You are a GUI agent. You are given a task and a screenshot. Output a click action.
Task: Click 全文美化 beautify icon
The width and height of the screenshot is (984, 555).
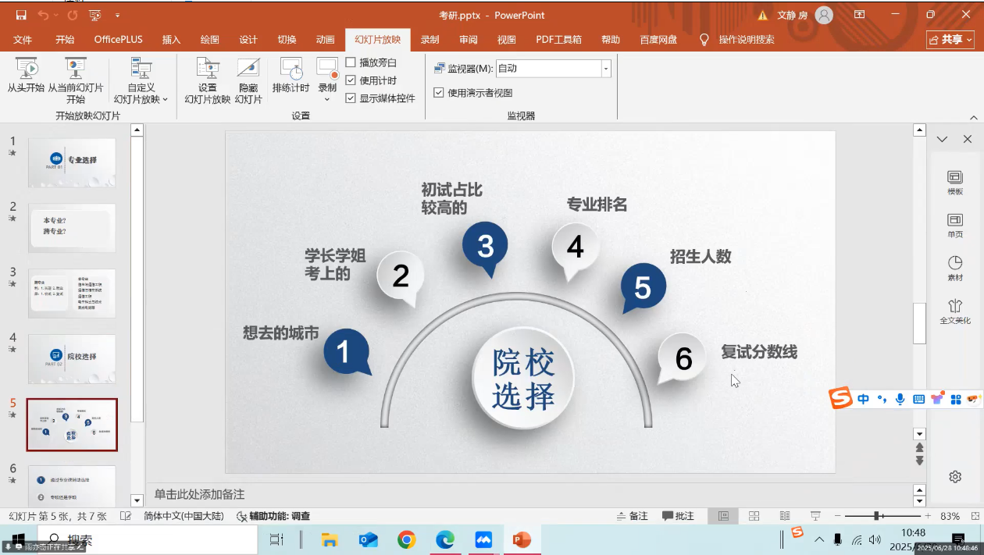[x=954, y=311]
